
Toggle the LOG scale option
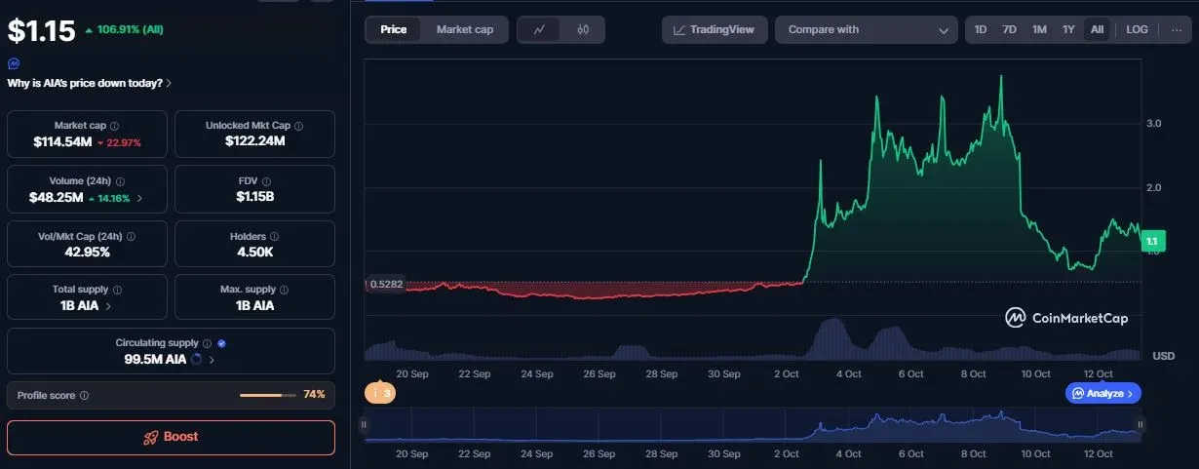pos(1137,29)
